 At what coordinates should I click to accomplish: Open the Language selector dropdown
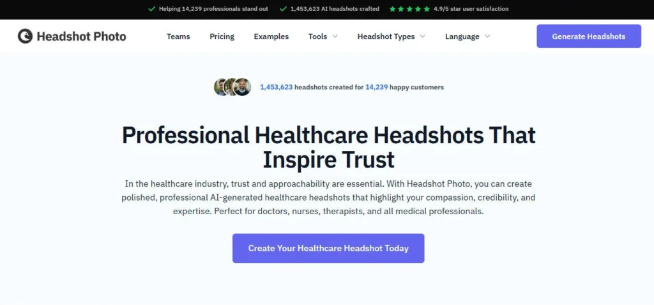(467, 36)
